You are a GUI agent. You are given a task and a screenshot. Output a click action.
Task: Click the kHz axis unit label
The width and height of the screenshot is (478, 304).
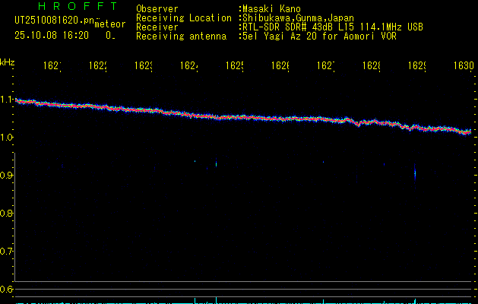pos(7,62)
